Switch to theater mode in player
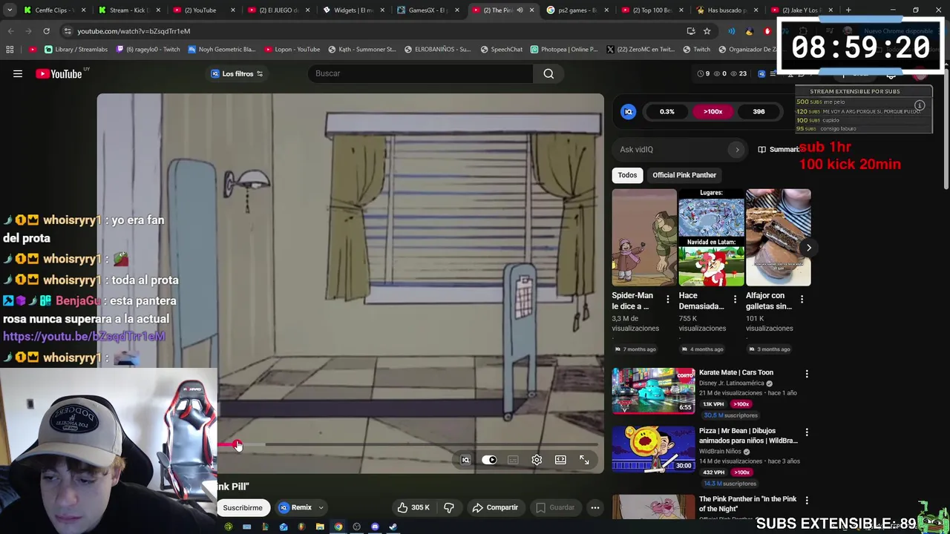This screenshot has width=950, height=534. click(x=560, y=460)
